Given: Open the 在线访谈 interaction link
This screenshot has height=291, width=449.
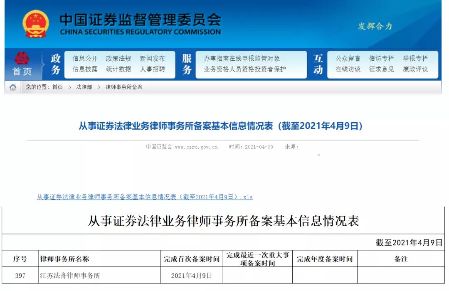Looking at the screenshot, I should click(348, 69).
